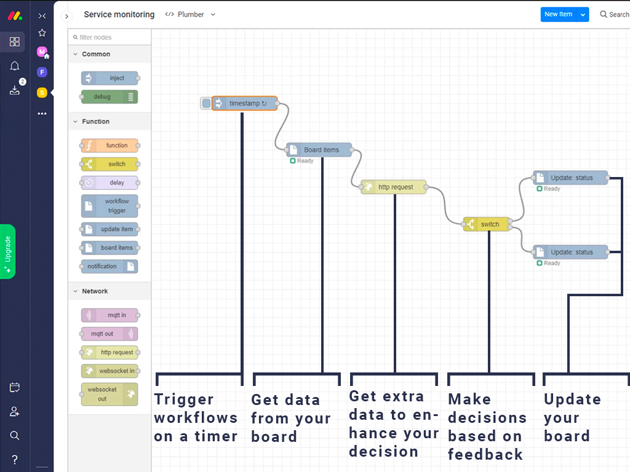Collapse the Common category
The image size is (630, 472).
pyautogui.click(x=110, y=54)
